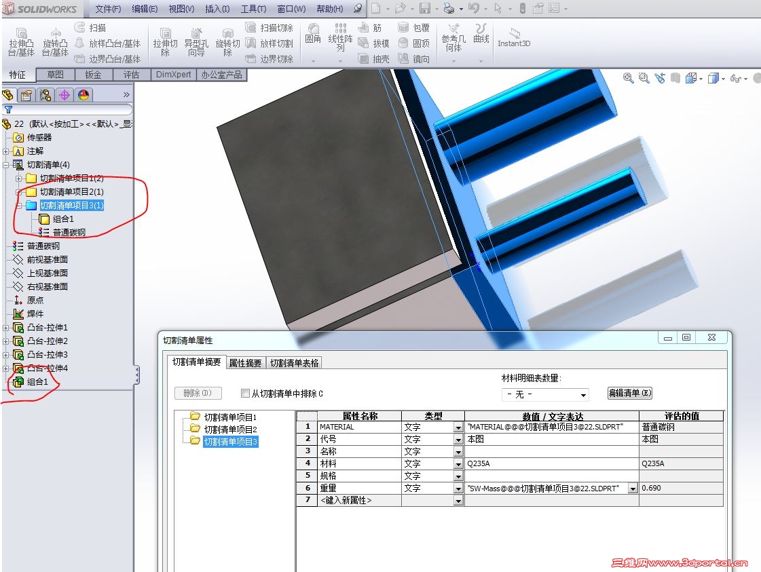Open the PropertyManager tab icon
Screen dimensions: 761x572
[x=26, y=95]
